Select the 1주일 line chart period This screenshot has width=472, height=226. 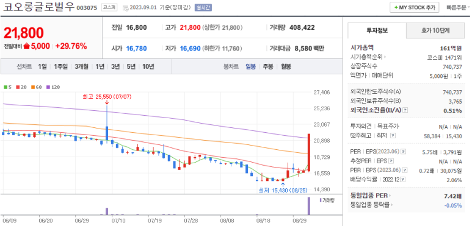[x=61, y=66]
